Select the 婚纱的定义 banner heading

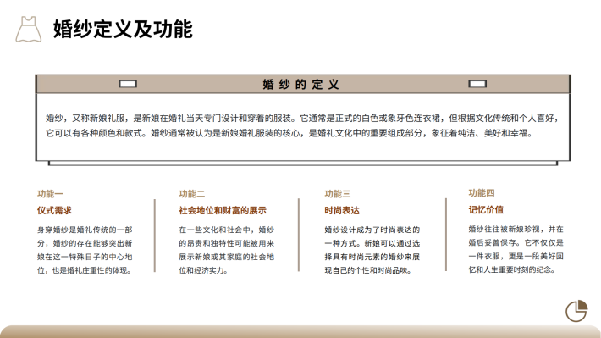click(x=300, y=85)
